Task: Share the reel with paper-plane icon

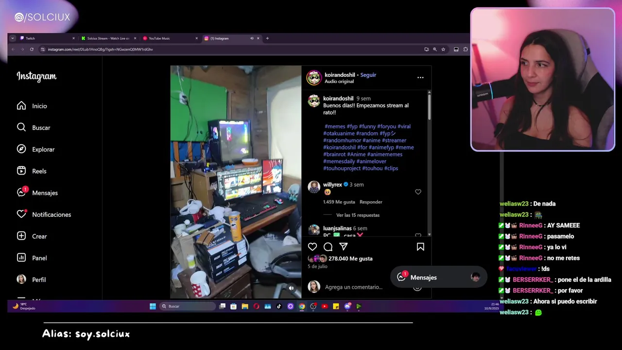Action: click(x=344, y=247)
